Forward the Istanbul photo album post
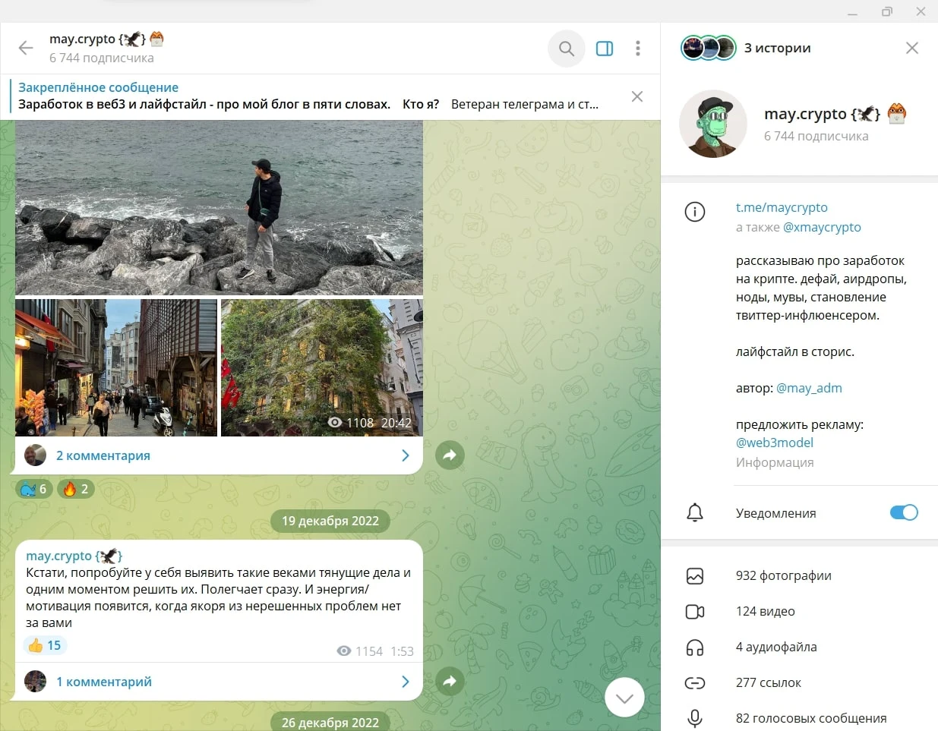938x731 pixels. (450, 455)
